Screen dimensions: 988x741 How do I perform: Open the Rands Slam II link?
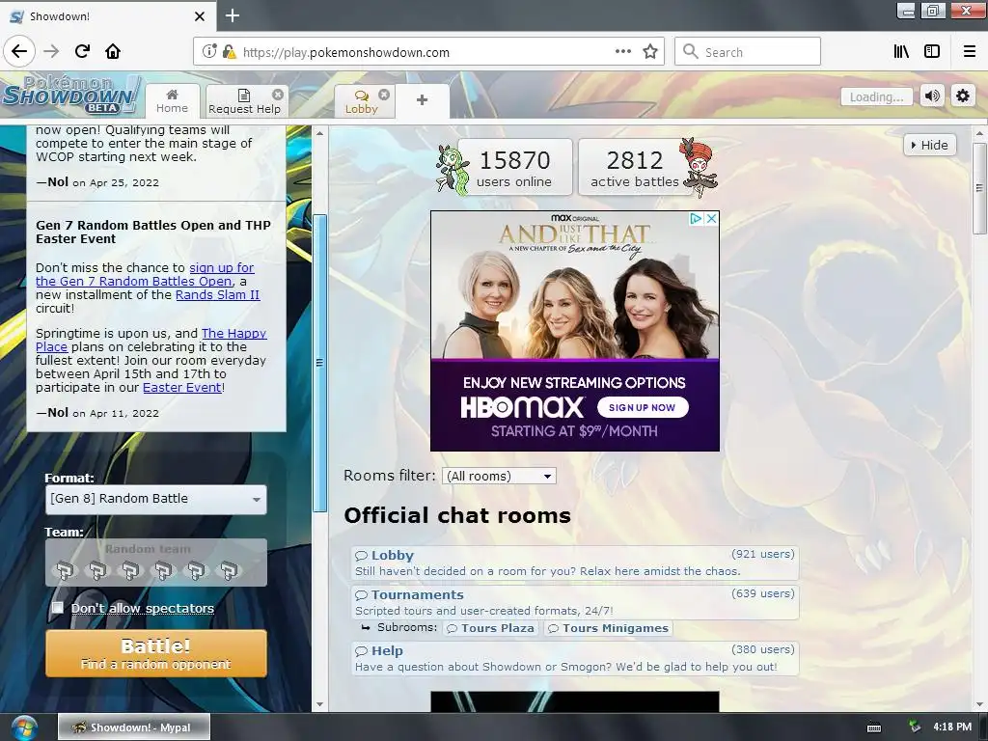tap(217, 294)
